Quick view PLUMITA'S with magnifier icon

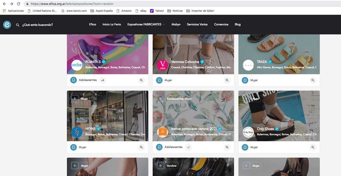pos(141,80)
